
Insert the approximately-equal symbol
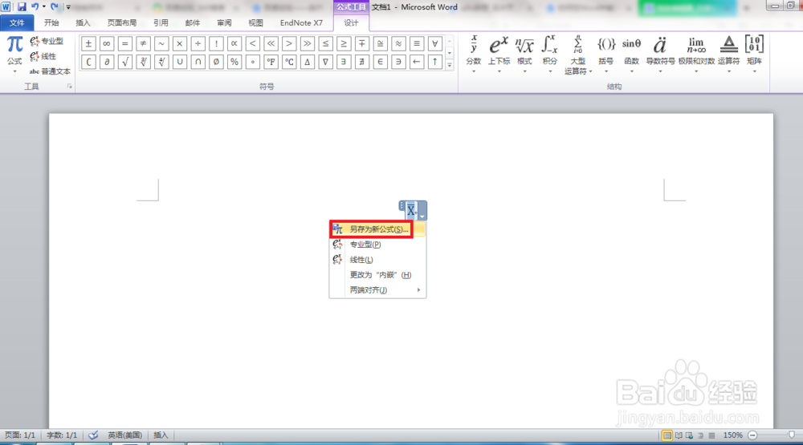398,44
